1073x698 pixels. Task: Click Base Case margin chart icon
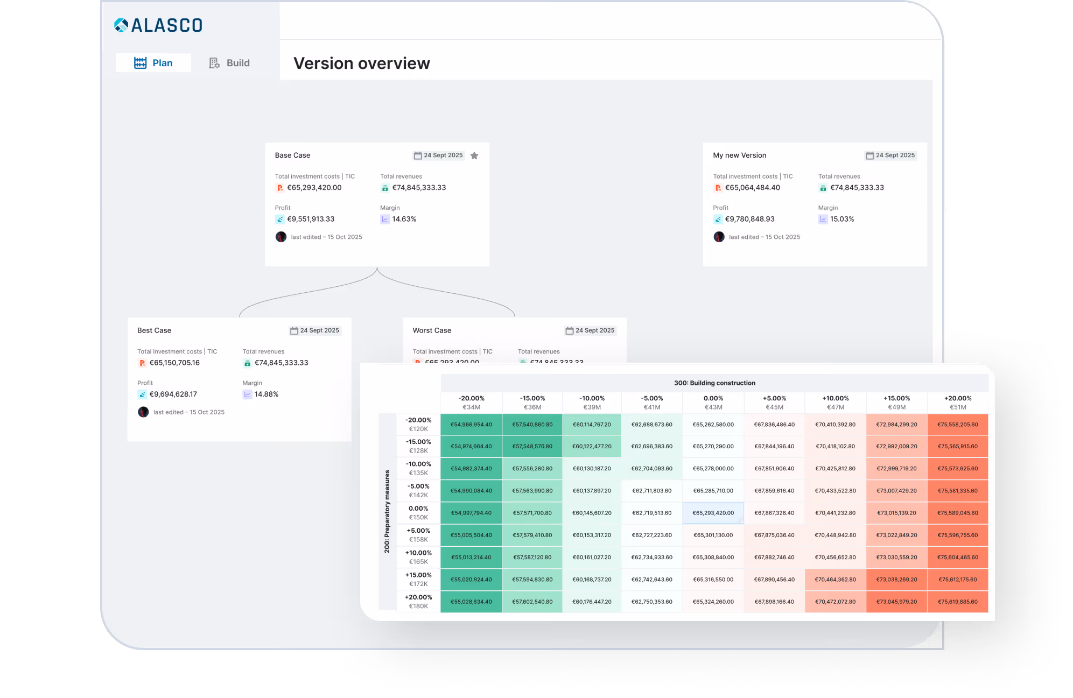click(385, 219)
